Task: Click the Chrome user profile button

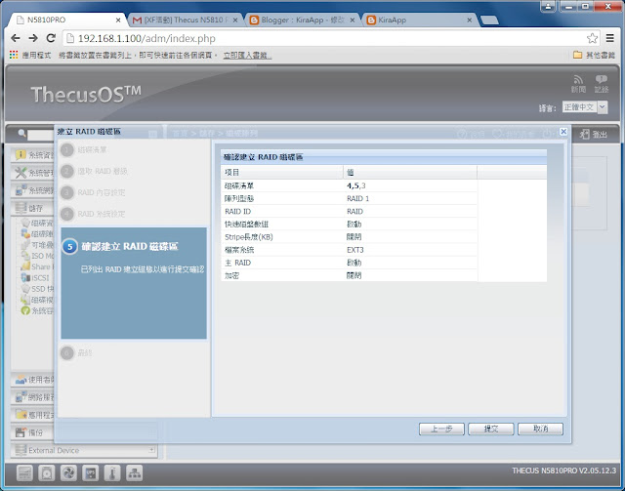Action: click(549, 6)
